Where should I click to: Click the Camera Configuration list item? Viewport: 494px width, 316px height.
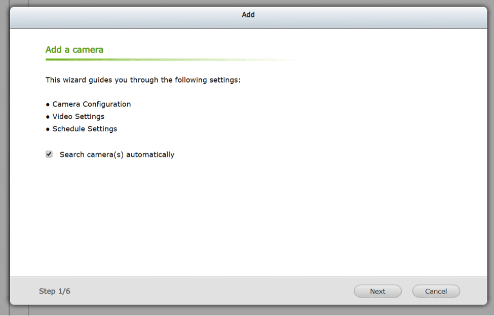click(91, 104)
